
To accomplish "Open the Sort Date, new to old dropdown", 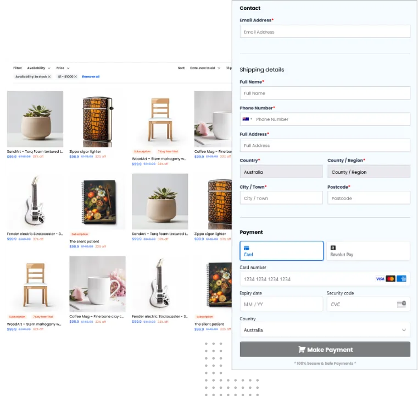I will coord(205,68).
